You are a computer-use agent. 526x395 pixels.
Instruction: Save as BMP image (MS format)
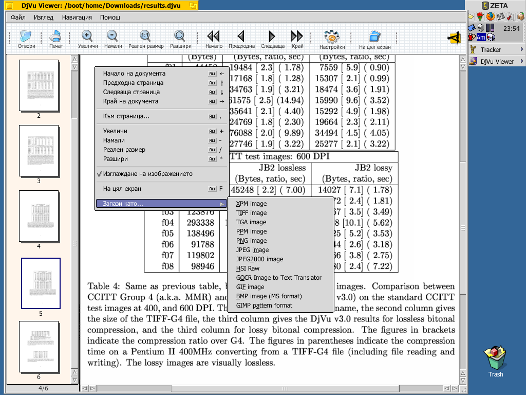pos(280,296)
